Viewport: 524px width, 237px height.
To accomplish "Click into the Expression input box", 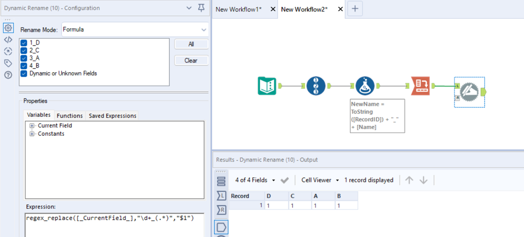I will [114, 225].
